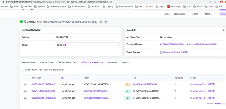226x109 pixels.
Task: Open contract creator address 0xf008be298b9f830d65a
Action: [173, 44]
